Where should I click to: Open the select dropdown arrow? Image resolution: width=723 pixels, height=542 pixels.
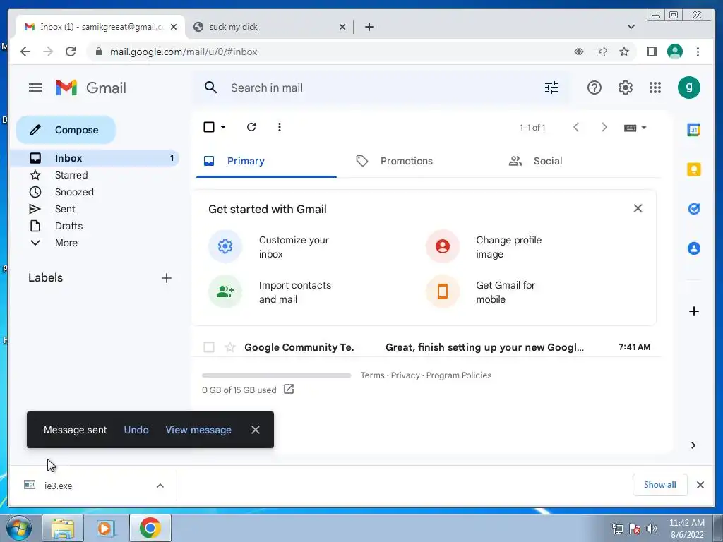click(223, 127)
